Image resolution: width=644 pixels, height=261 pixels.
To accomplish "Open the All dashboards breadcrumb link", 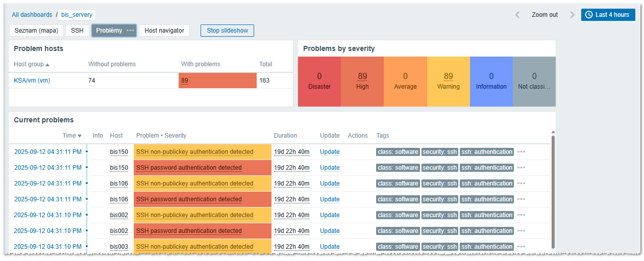I will coord(32,15).
